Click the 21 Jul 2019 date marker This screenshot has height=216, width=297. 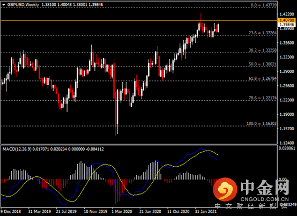66,211
